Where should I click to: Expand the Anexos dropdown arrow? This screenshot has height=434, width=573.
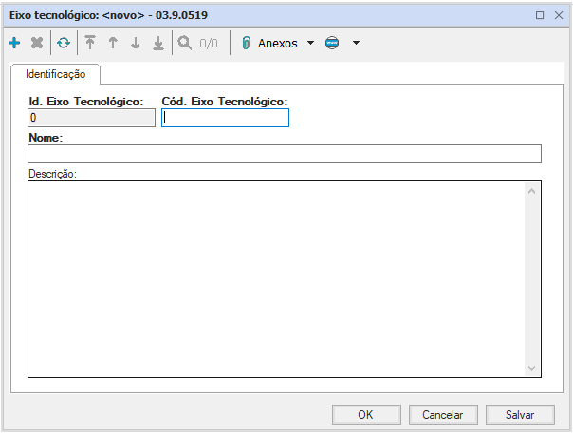point(310,43)
